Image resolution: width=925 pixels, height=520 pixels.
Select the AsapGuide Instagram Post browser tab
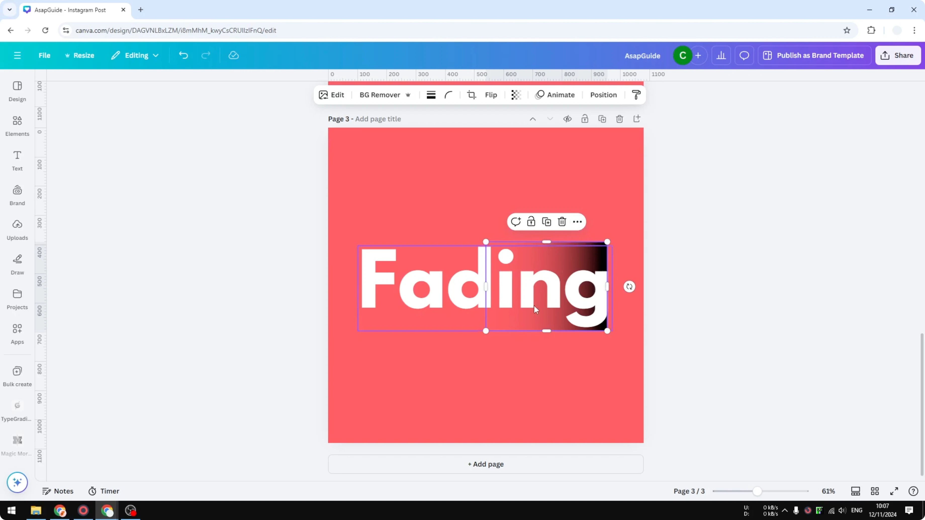pos(70,10)
